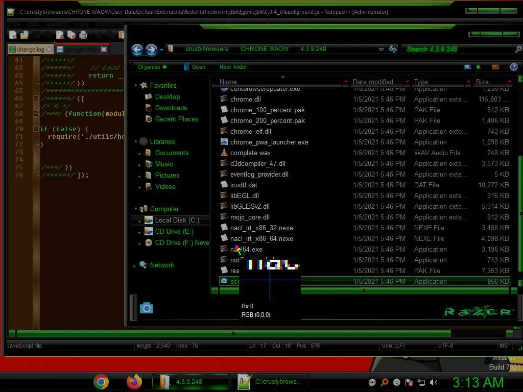Toggle the preview pane icon
This screenshot has width=523, height=392.
click(495, 67)
